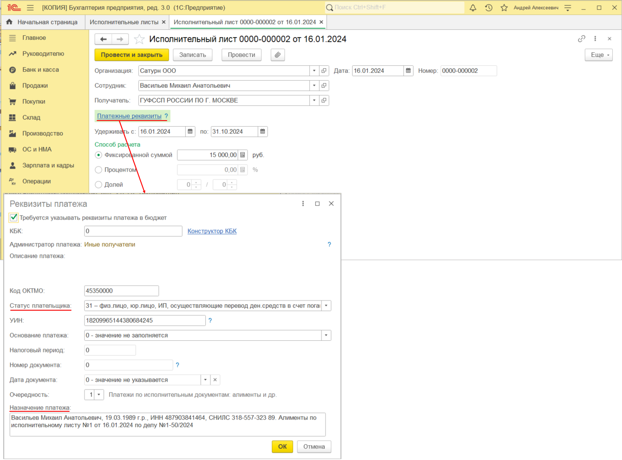The width and height of the screenshot is (622, 460).
Task: Select Фиксированной суммой radio button
Action: click(98, 155)
